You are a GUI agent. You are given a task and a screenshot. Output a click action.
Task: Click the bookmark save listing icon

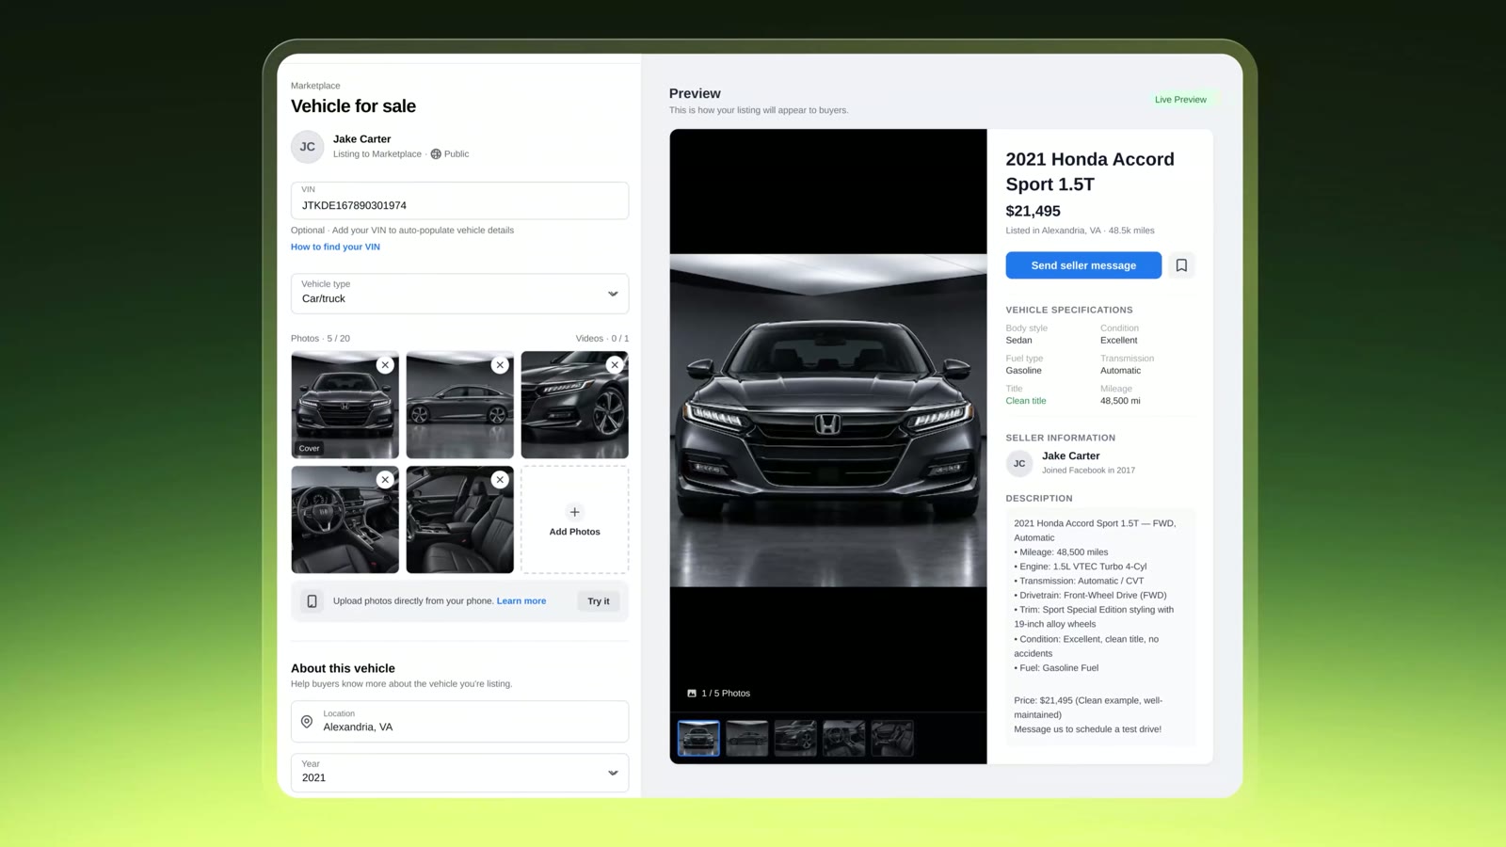(1181, 265)
